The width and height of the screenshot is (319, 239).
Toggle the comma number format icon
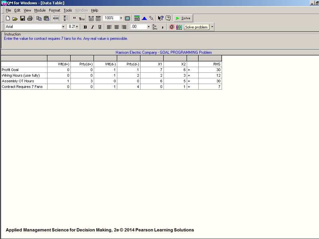[162, 27]
